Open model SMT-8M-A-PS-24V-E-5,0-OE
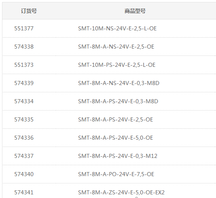The height and width of the screenshot is (198, 216). pos(116,138)
